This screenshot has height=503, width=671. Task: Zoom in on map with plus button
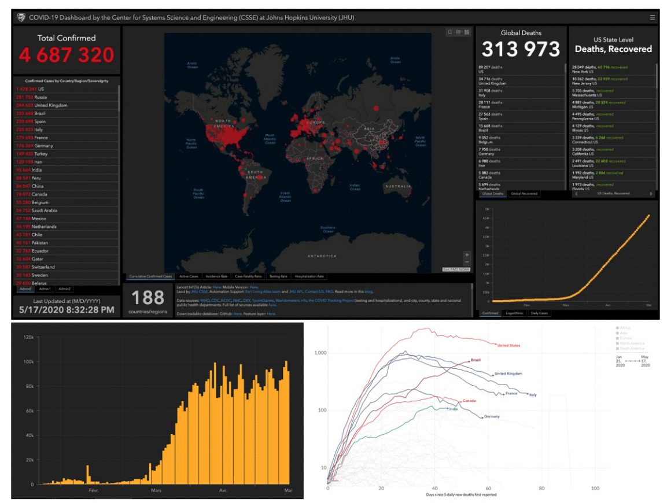467,255
